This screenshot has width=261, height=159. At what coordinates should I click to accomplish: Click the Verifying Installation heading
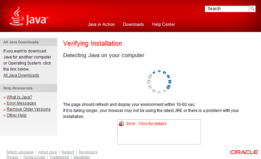(92, 43)
